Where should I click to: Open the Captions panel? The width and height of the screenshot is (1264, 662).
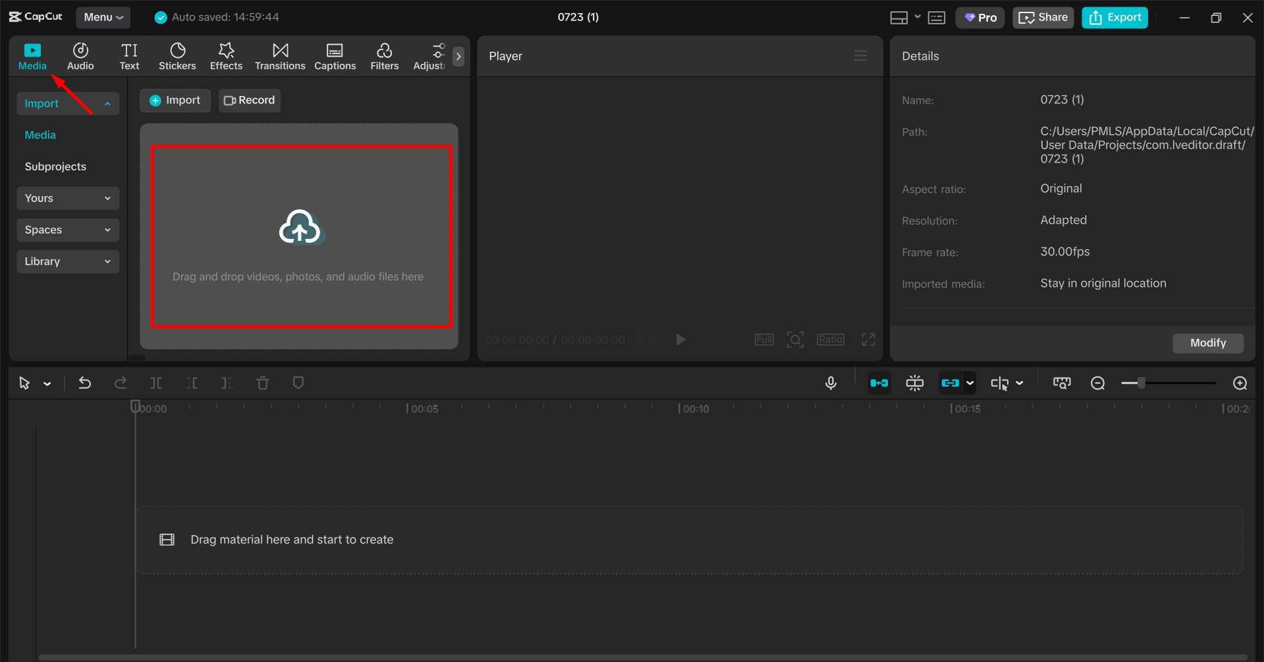coord(335,55)
